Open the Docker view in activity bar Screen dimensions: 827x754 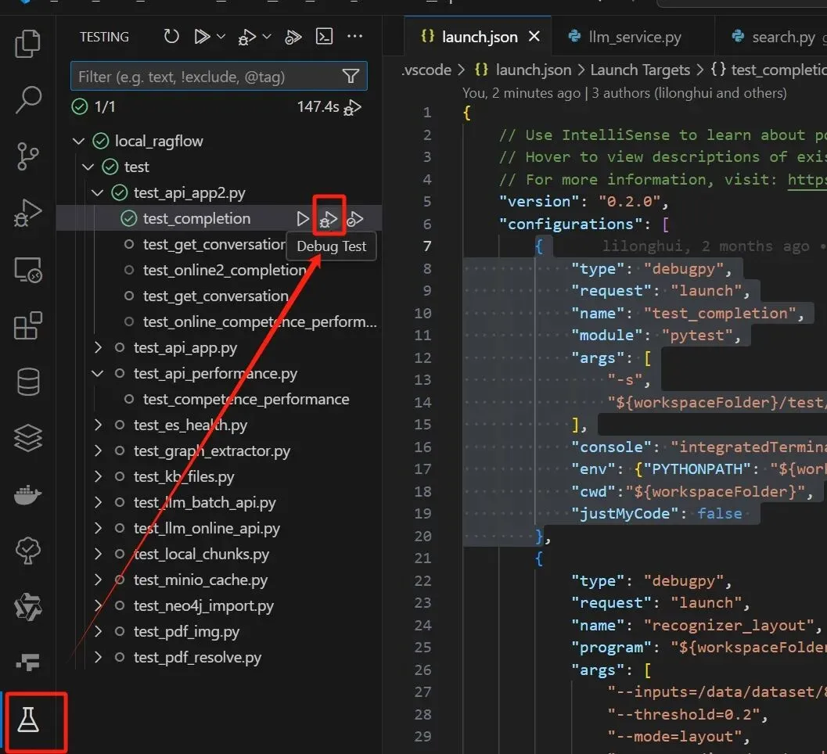(x=27, y=494)
